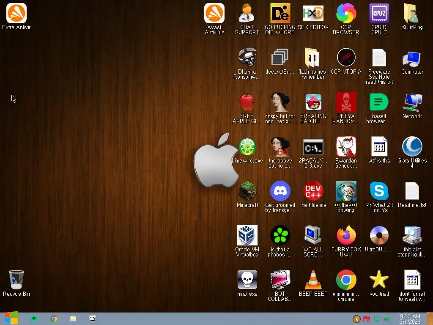Screen dimensions: 433x325
Task: Select the PETYA RANSOM... icon
Action: [x=346, y=108]
